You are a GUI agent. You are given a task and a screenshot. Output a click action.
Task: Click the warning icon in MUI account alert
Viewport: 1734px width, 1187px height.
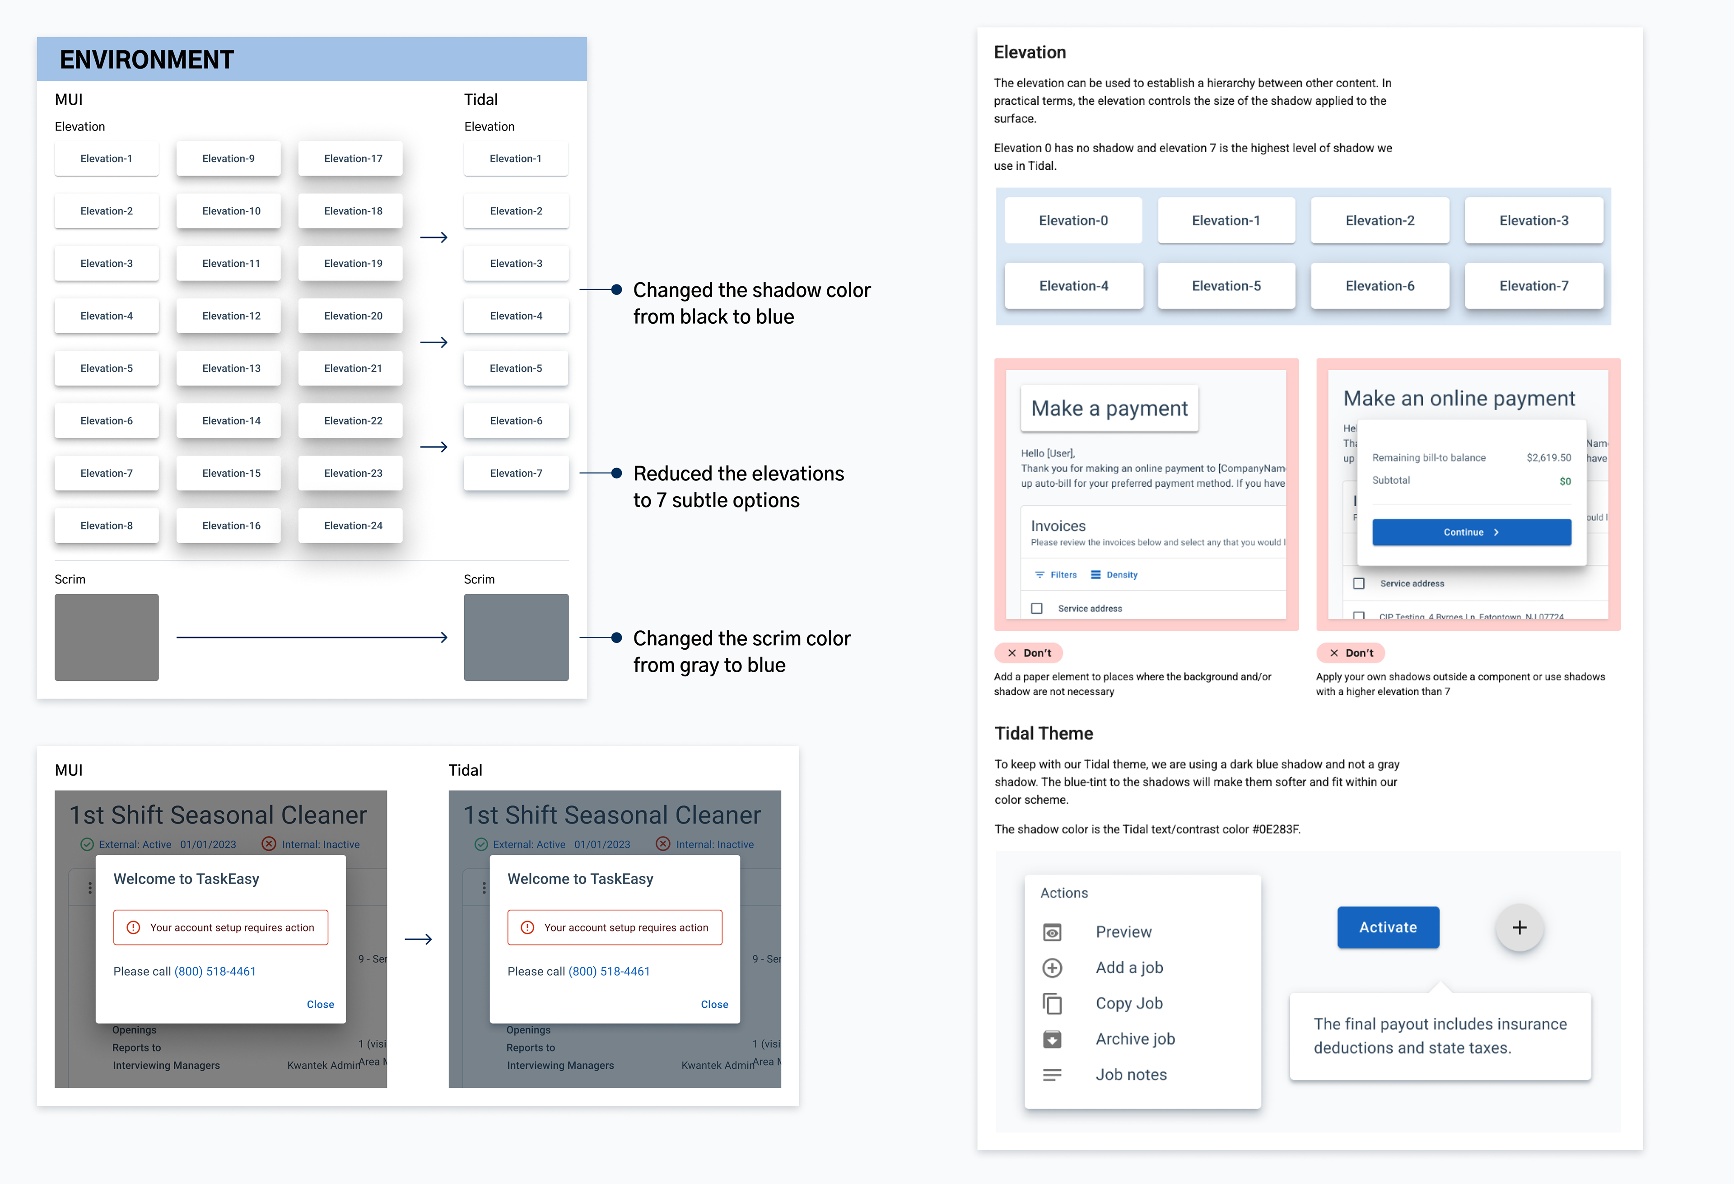[134, 928]
